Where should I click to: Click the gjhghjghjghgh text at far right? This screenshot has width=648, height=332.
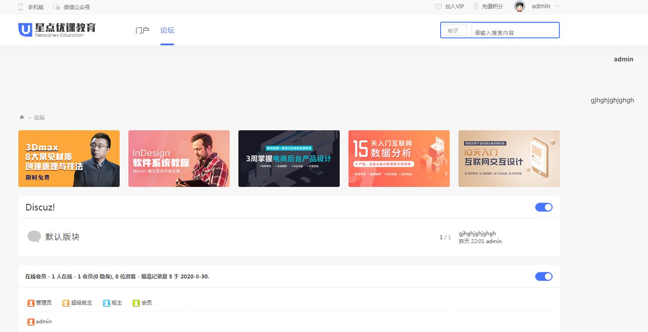click(x=612, y=100)
